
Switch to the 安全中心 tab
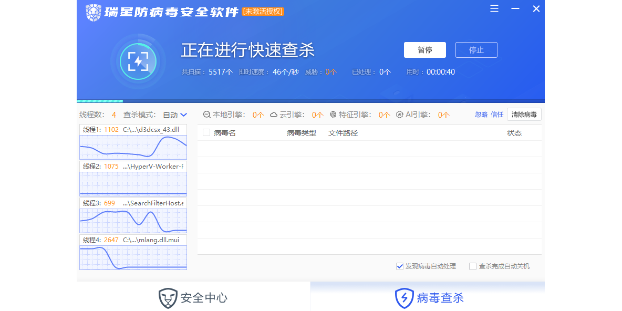tap(193, 297)
